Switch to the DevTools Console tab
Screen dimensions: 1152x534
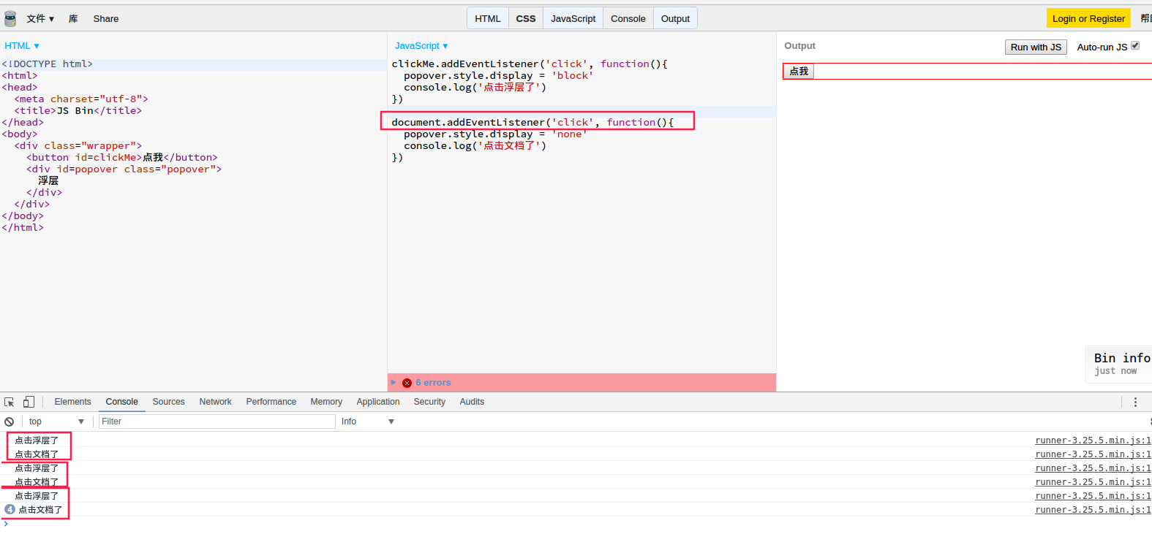point(121,402)
